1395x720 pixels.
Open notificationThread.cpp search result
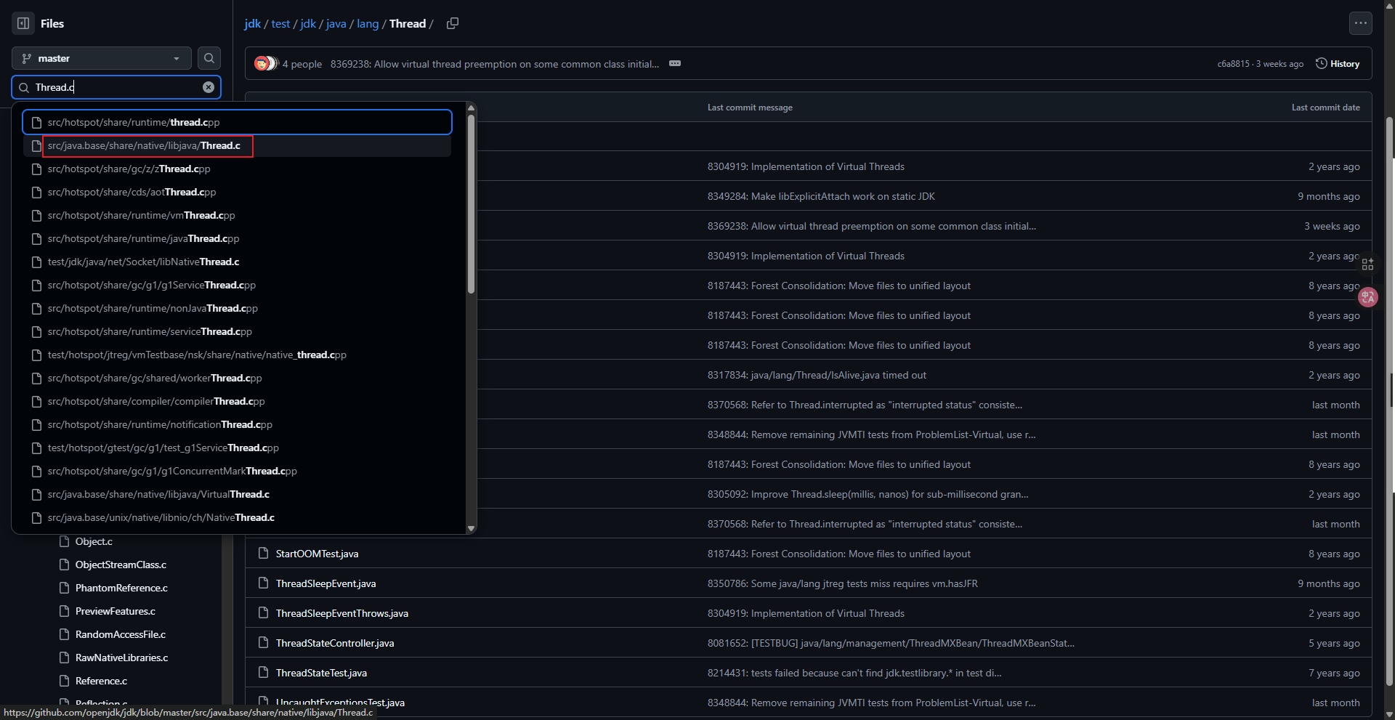tap(237, 424)
